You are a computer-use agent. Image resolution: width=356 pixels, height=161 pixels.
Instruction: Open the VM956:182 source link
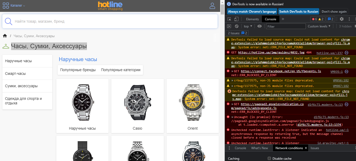pyautogui.click(x=341, y=80)
